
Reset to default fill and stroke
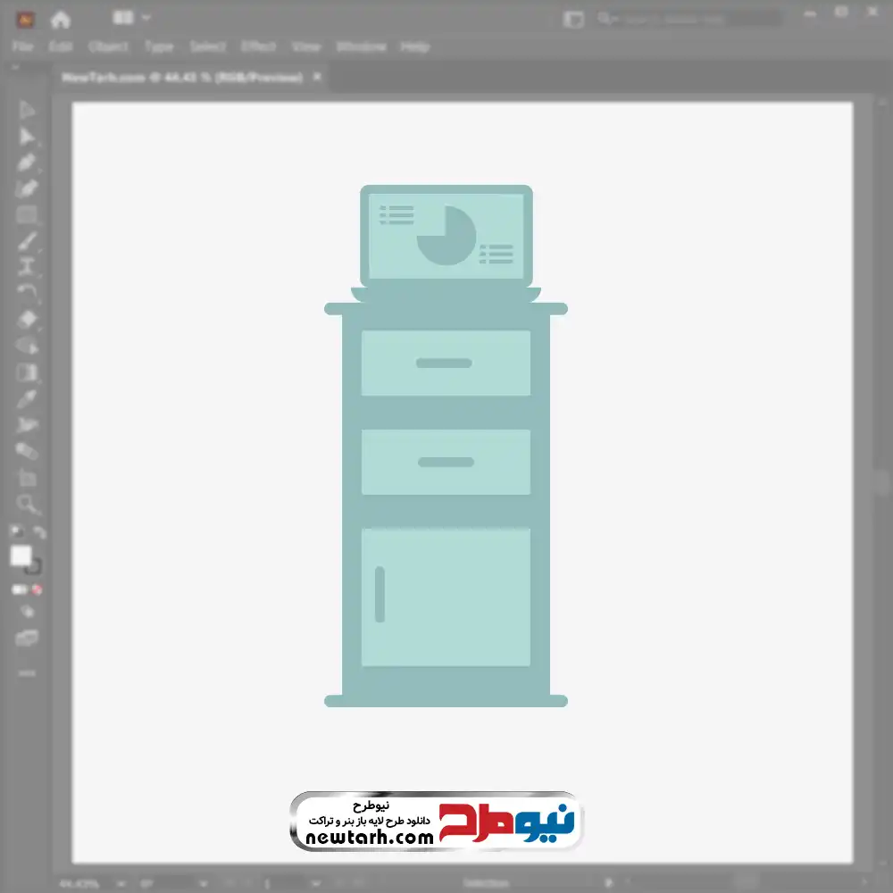tap(16, 532)
